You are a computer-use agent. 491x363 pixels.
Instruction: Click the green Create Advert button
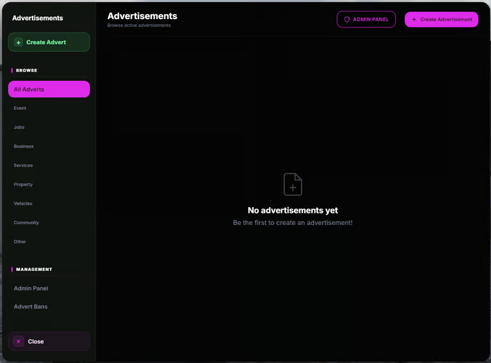[49, 42]
